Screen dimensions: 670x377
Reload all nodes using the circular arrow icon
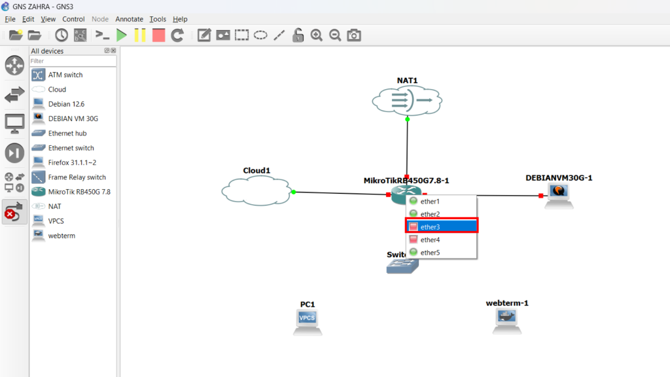[177, 35]
